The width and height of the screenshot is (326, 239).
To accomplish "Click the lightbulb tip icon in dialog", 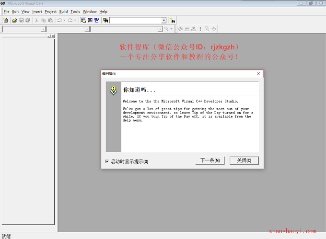I will click(114, 91).
